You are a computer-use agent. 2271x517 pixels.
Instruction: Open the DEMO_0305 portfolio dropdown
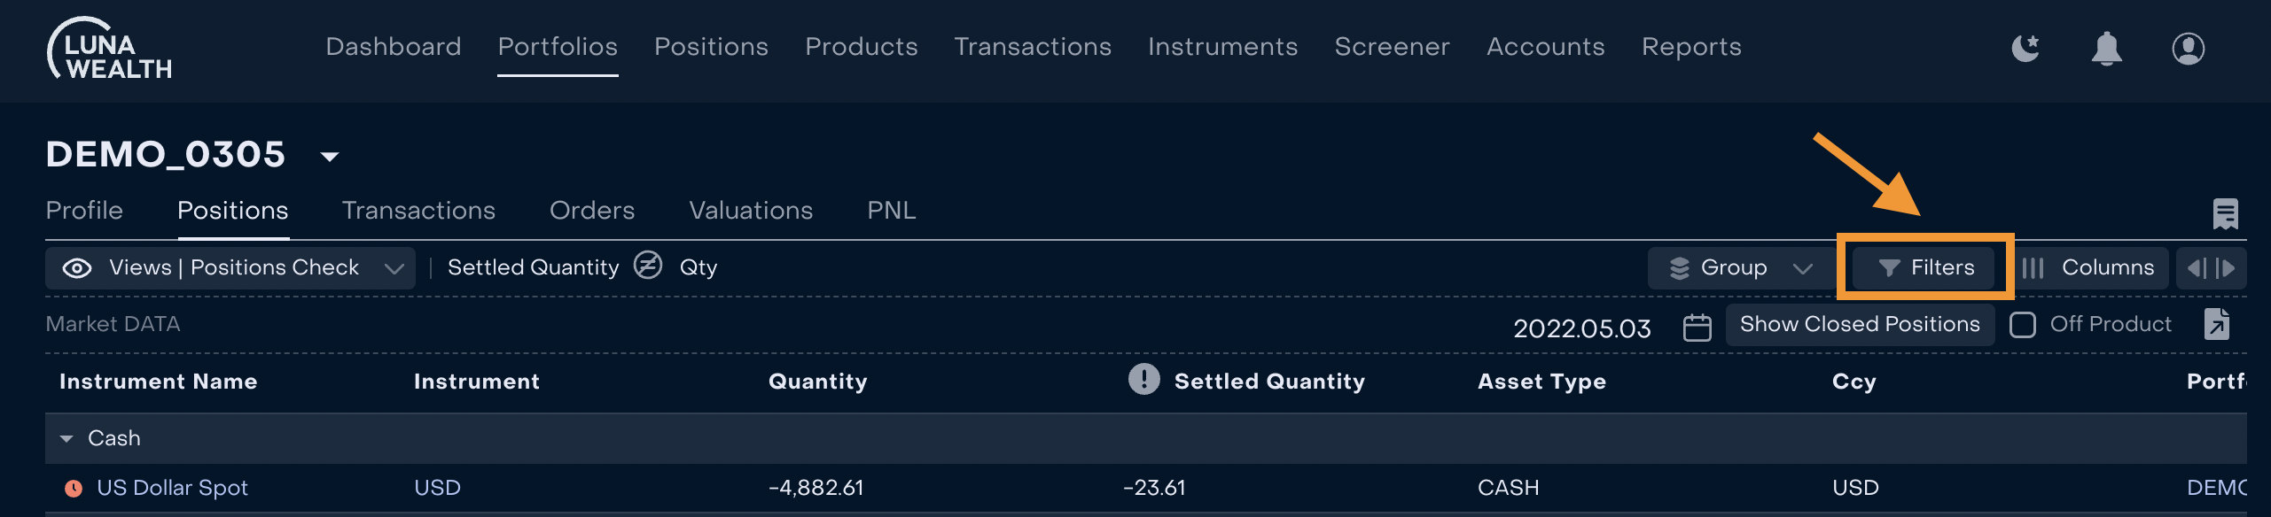pos(329,157)
